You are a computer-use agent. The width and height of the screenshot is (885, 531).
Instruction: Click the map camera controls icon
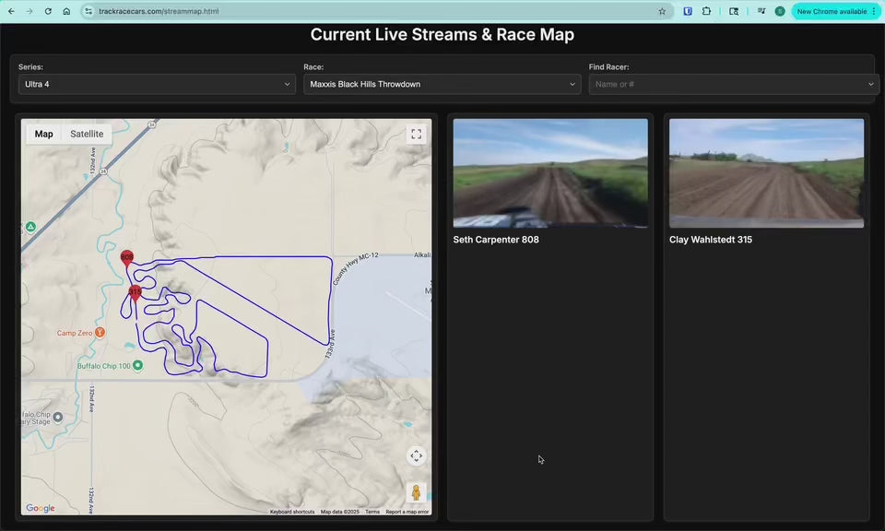416,456
